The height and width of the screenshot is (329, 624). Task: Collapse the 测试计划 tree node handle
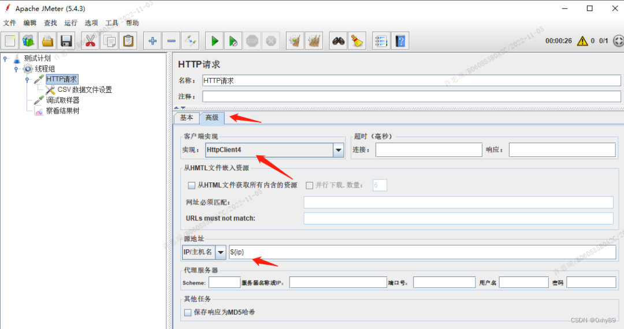[5, 59]
